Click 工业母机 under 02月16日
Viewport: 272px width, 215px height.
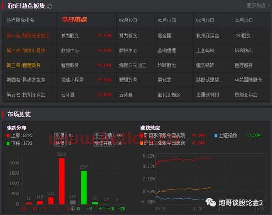205,50
